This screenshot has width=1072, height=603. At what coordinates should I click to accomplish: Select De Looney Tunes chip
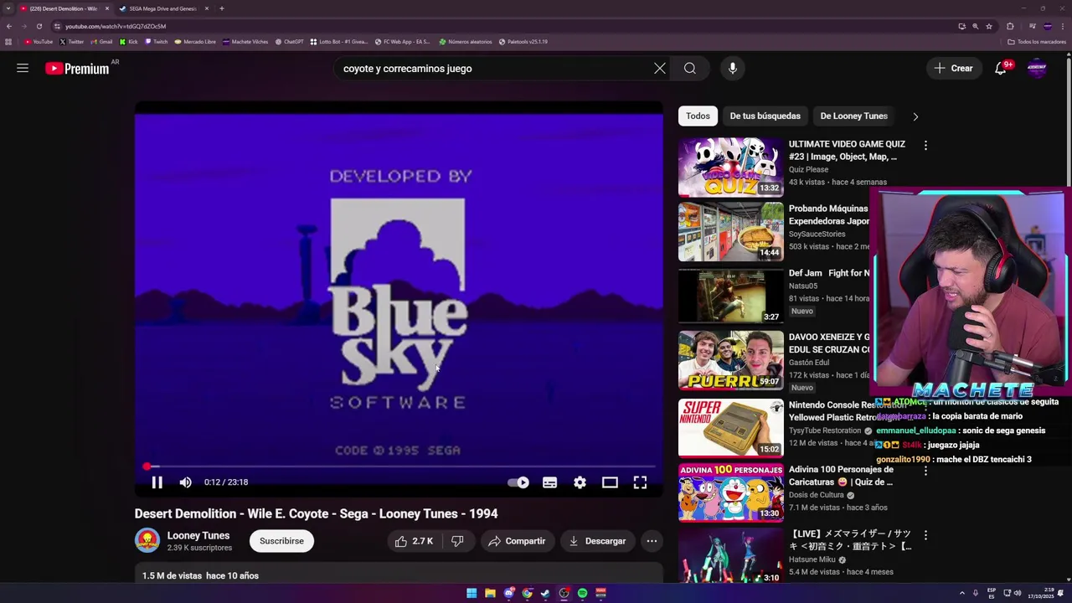pyautogui.click(x=853, y=116)
